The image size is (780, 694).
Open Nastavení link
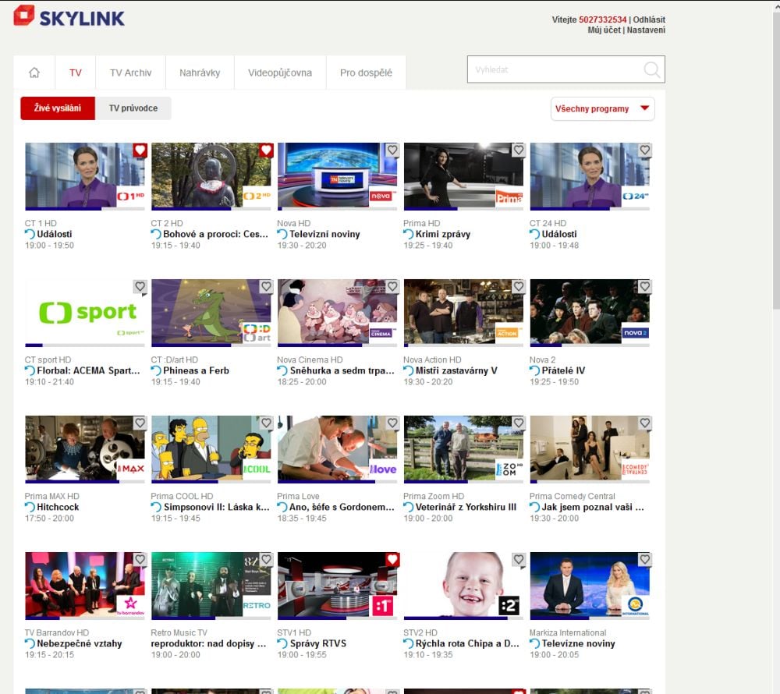pos(646,30)
